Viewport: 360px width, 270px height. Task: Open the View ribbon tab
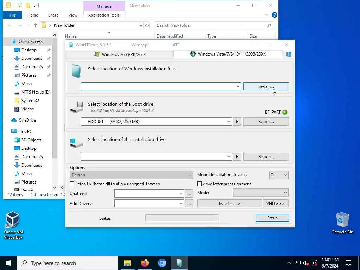point(73,15)
